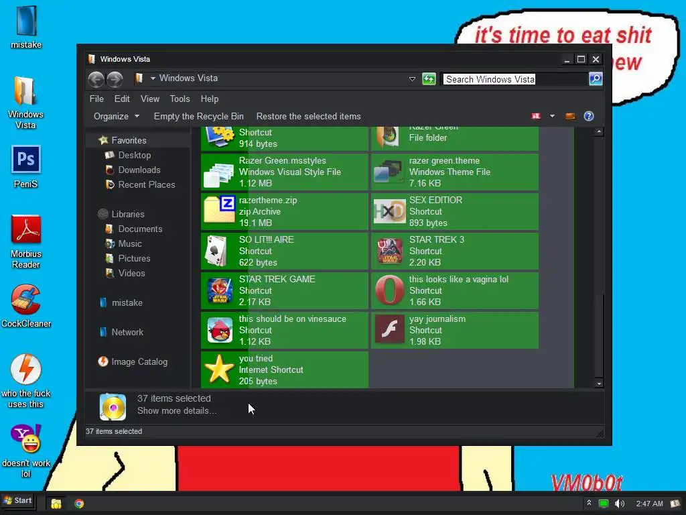Viewport: 686px width, 515px height.
Task: Select the razertheme.zip archive icon
Action: click(x=219, y=210)
